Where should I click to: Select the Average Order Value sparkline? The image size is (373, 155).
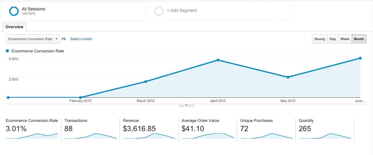coord(208,136)
